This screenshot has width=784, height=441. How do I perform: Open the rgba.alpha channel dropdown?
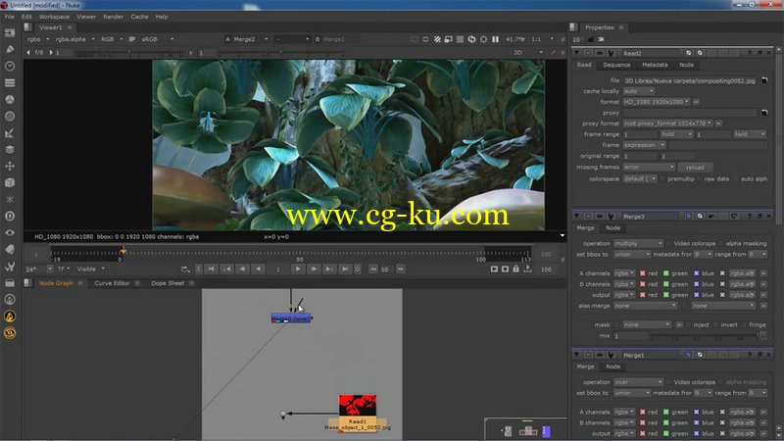pos(75,39)
